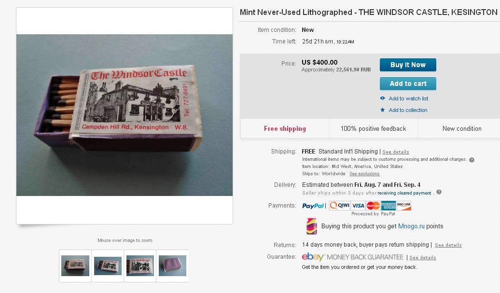The height and width of the screenshot is (293, 500).
Task: Click the MasterCard icon
Action: (373, 206)
